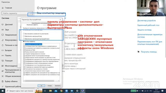The width and height of the screenshot is (166, 93).
Task: Select the Буфер обмена clipboard icon
Action: click(x=3, y=81)
